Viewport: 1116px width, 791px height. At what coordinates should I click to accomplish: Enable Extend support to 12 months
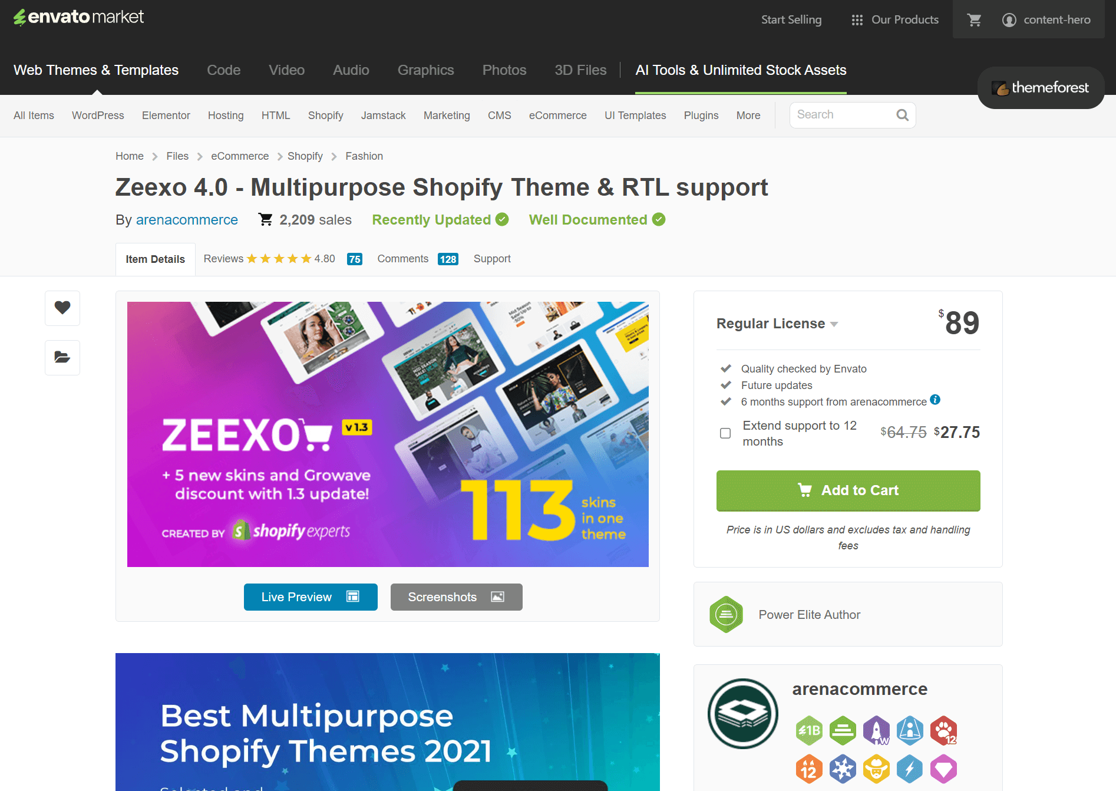click(725, 433)
